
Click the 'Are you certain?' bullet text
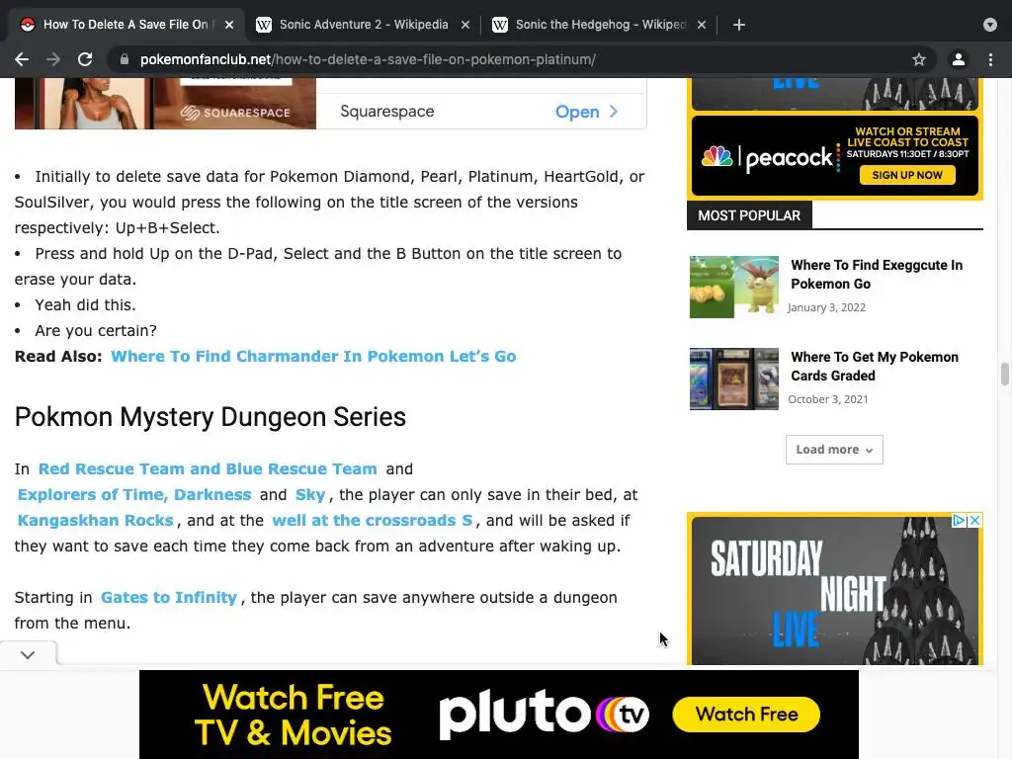(x=96, y=330)
